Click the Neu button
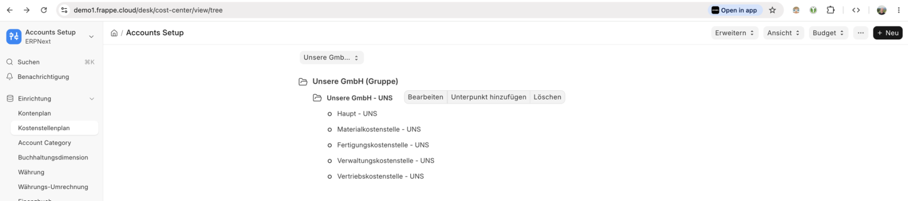The width and height of the screenshot is (908, 201). point(887,33)
